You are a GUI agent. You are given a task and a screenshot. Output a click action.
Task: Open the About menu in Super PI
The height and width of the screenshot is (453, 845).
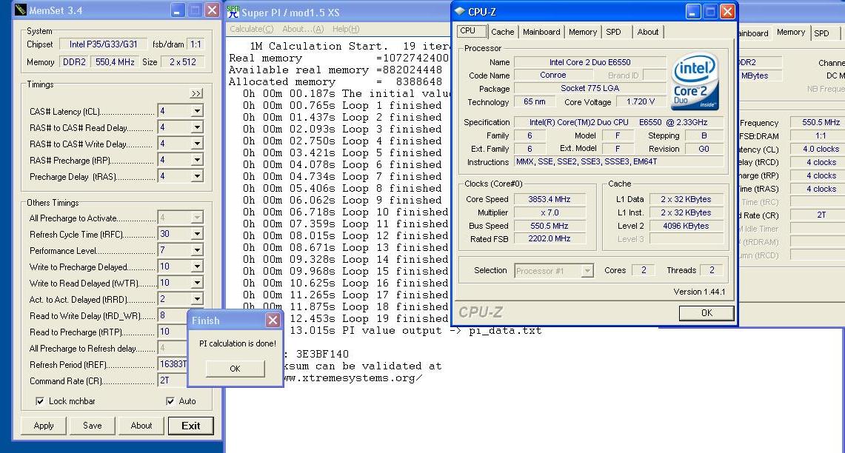[x=303, y=29]
